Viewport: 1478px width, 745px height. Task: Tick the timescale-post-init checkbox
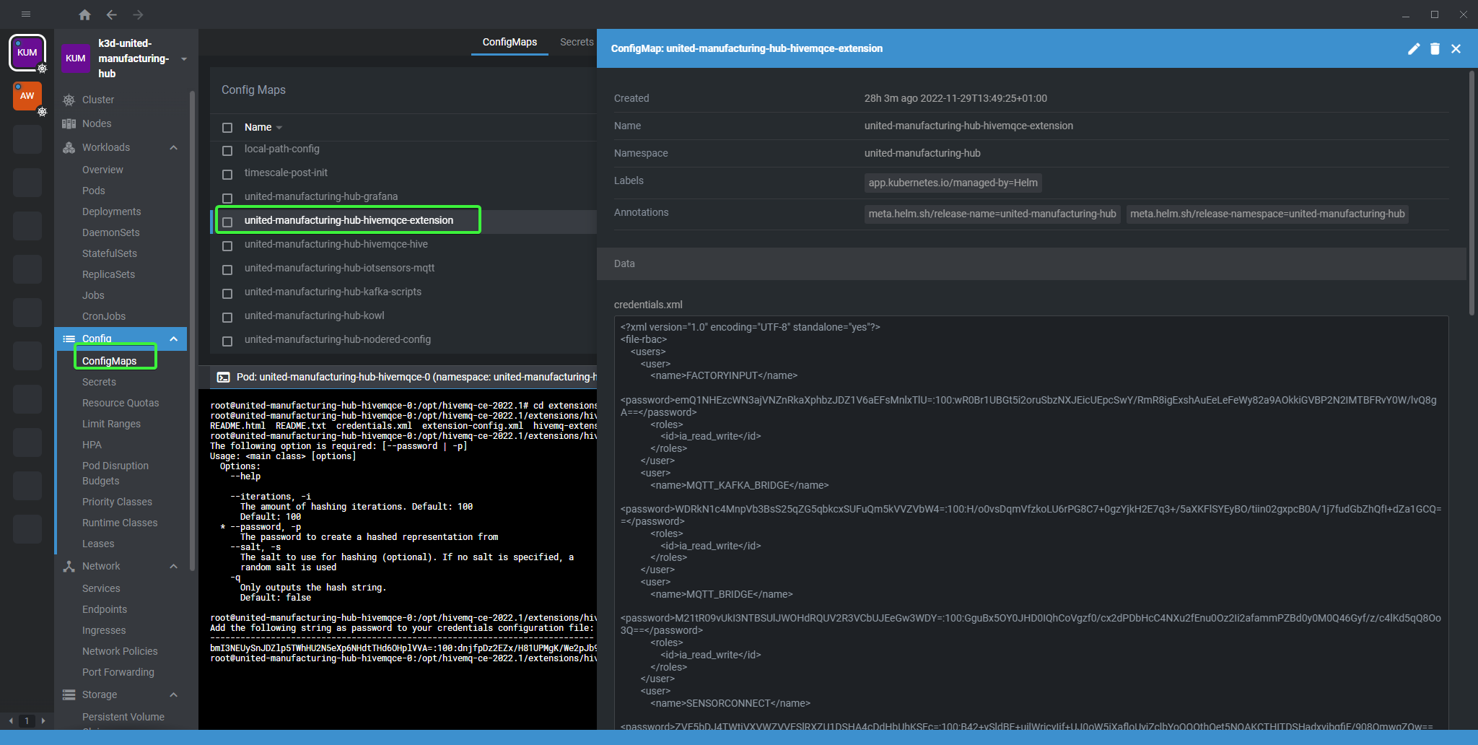pyautogui.click(x=227, y=174)
